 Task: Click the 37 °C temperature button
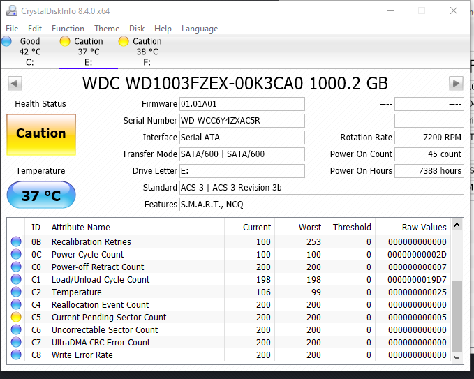pyautogui.click(x=41, y=195)
